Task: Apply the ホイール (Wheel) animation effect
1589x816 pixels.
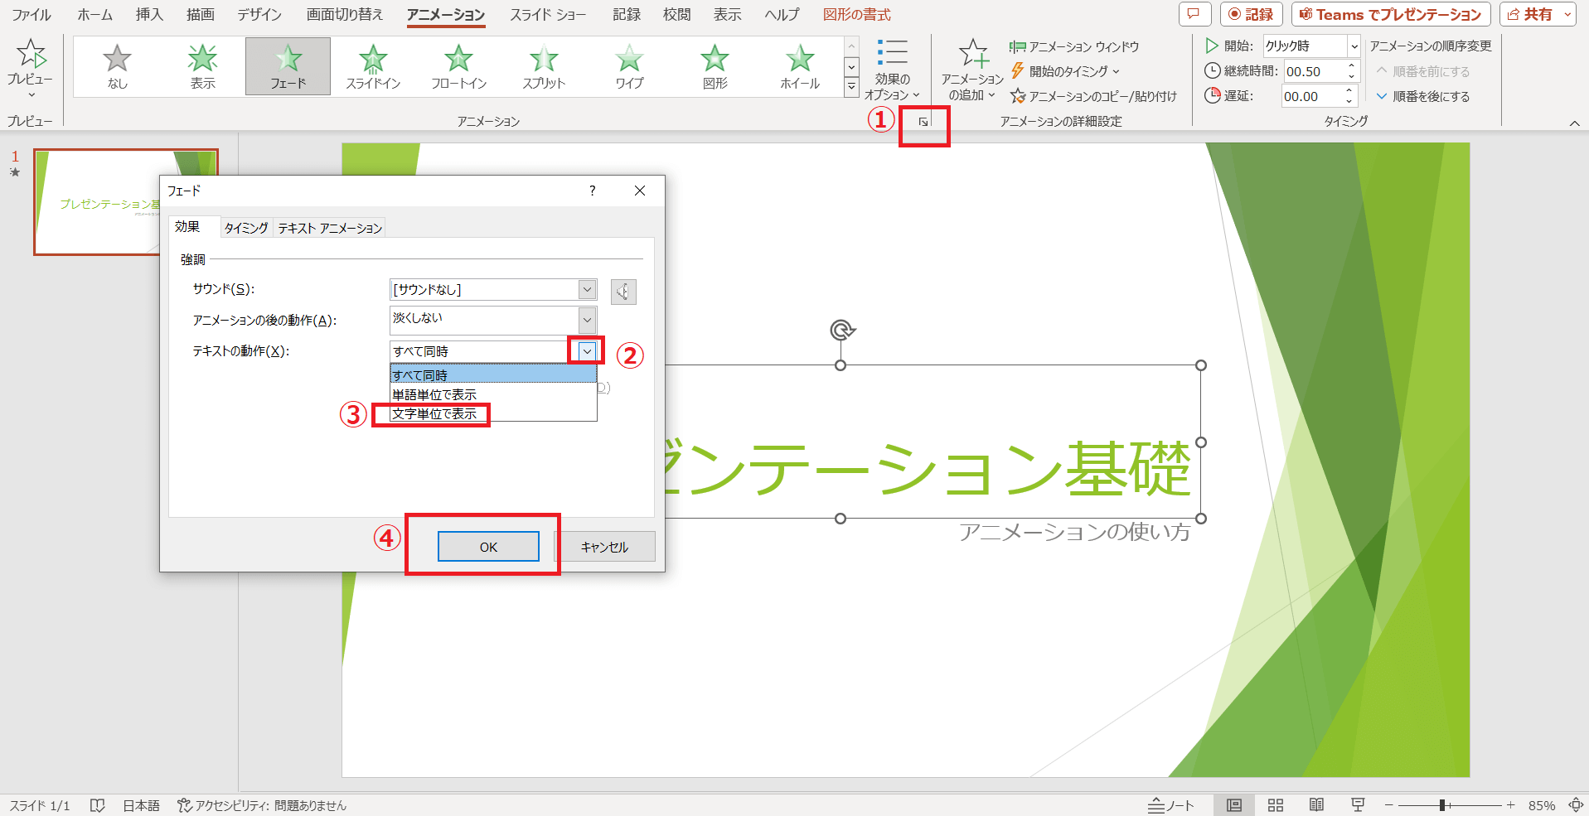Action: click(800, 66)
